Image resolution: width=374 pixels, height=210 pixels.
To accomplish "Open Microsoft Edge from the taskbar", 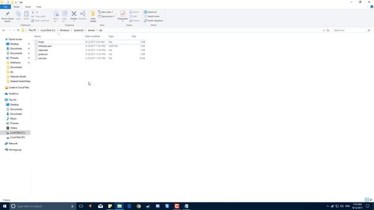I will tap(129, 206).
